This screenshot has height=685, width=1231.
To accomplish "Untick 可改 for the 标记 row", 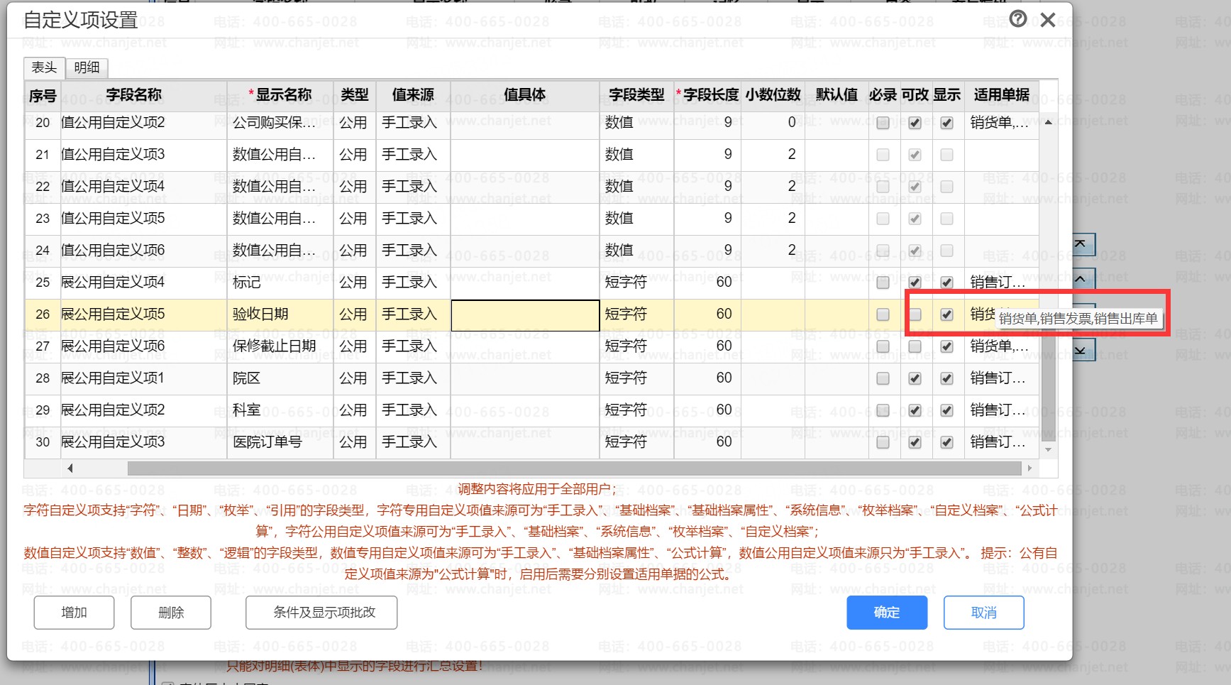I will [915, 283].
